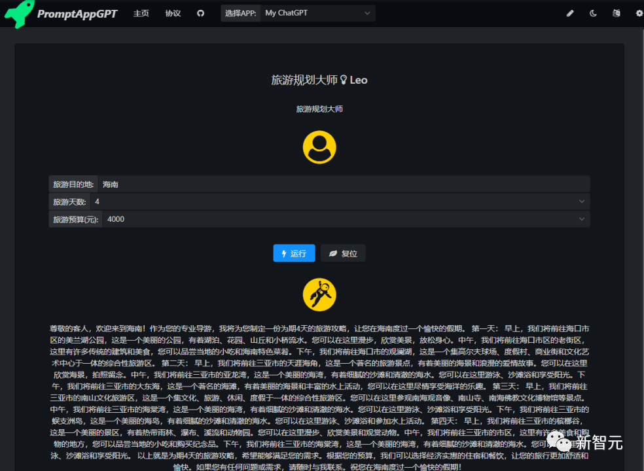Toggle dark mode with the moon icon

(x=592, y=12)
